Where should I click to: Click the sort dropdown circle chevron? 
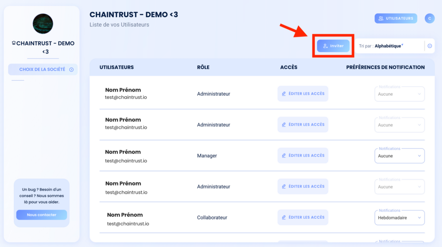[429, 46]
